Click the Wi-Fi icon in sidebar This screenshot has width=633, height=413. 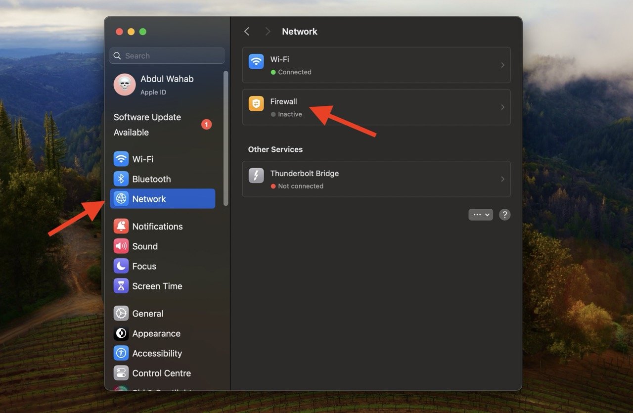tap(121, 159)
